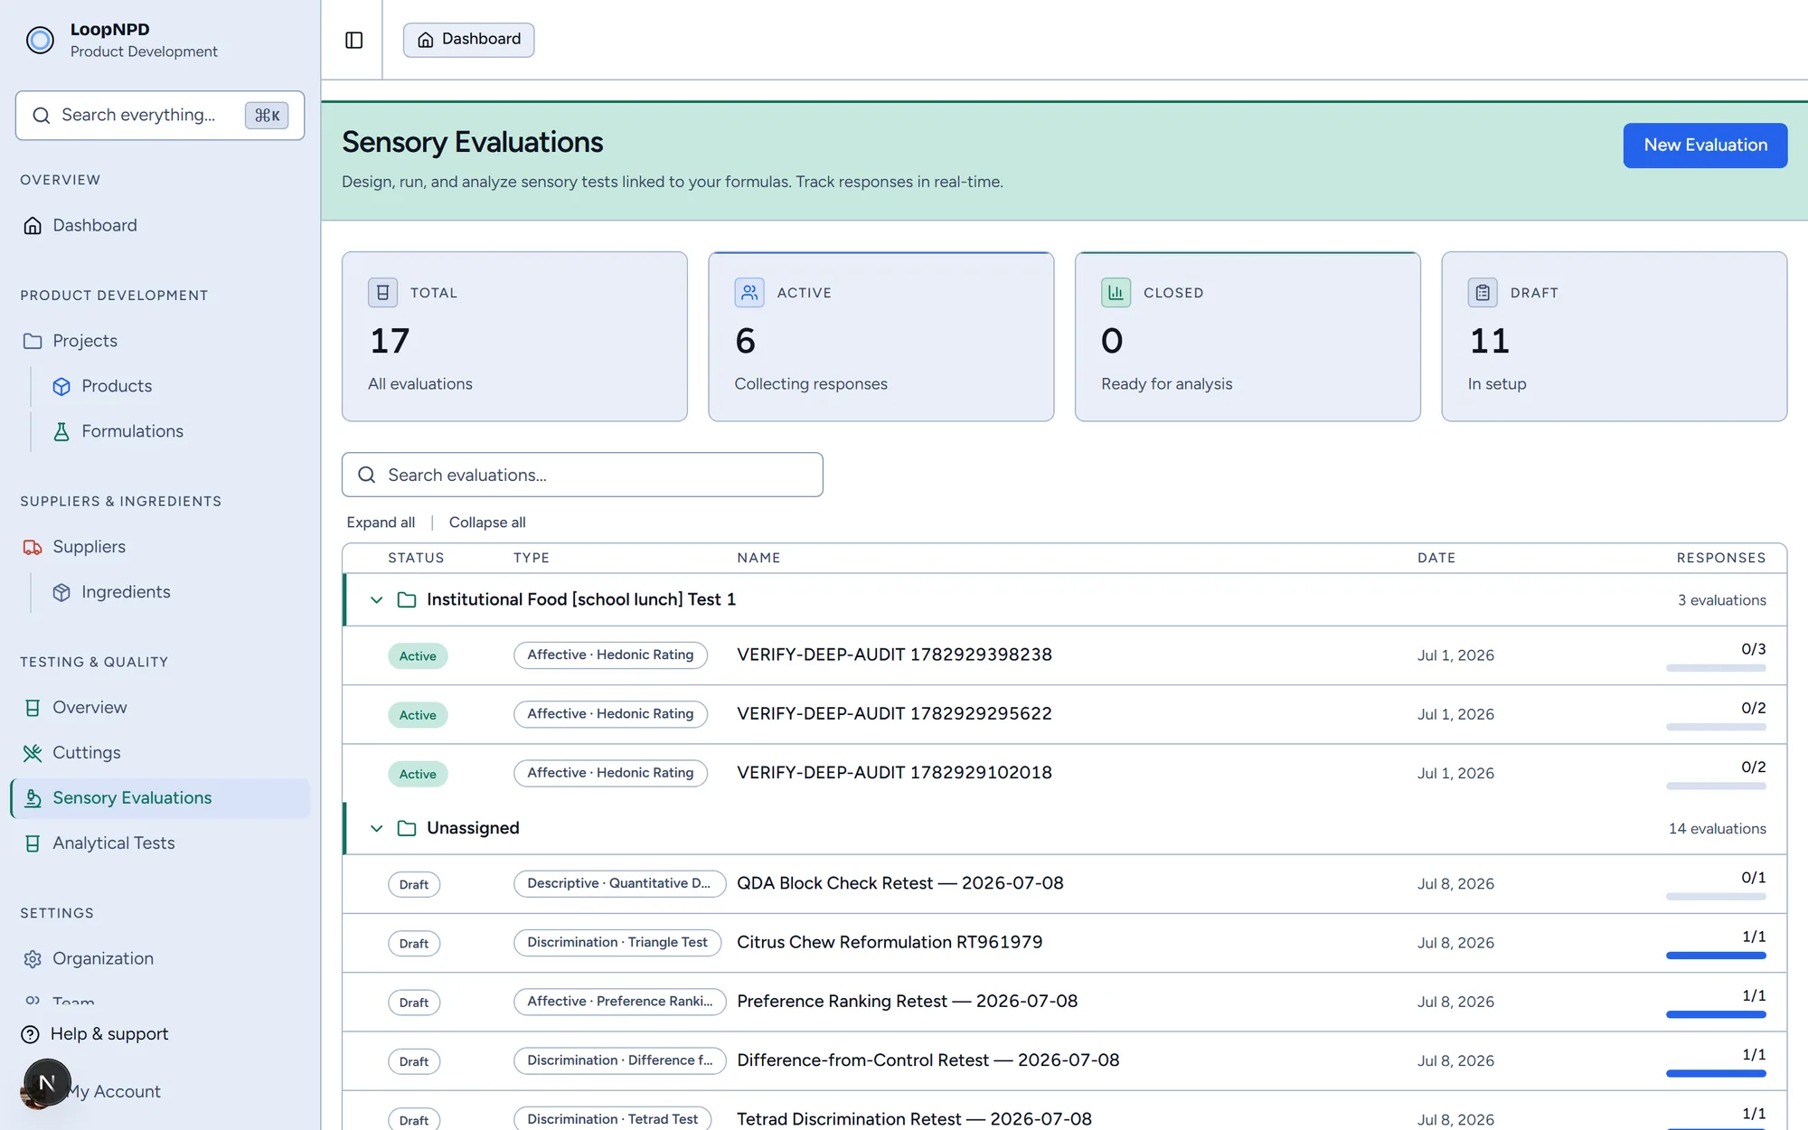Open VERIFY-DEEP-AUDIT 1782929295622 evaluation

[894, 713]
